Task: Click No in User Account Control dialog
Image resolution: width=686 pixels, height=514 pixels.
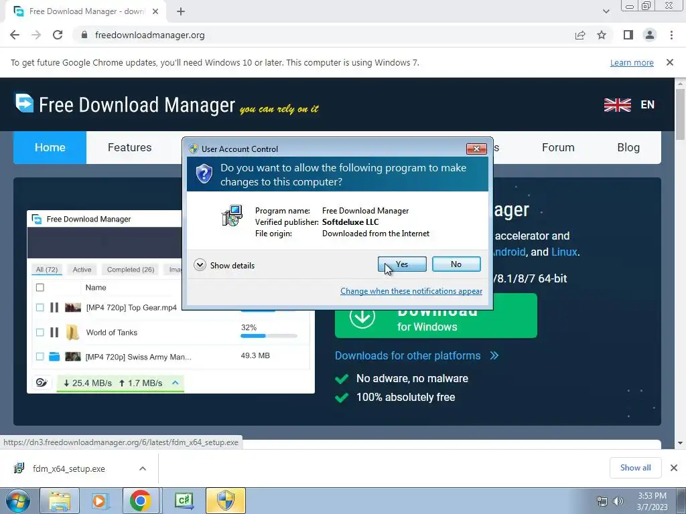Action: pos(456,264)
